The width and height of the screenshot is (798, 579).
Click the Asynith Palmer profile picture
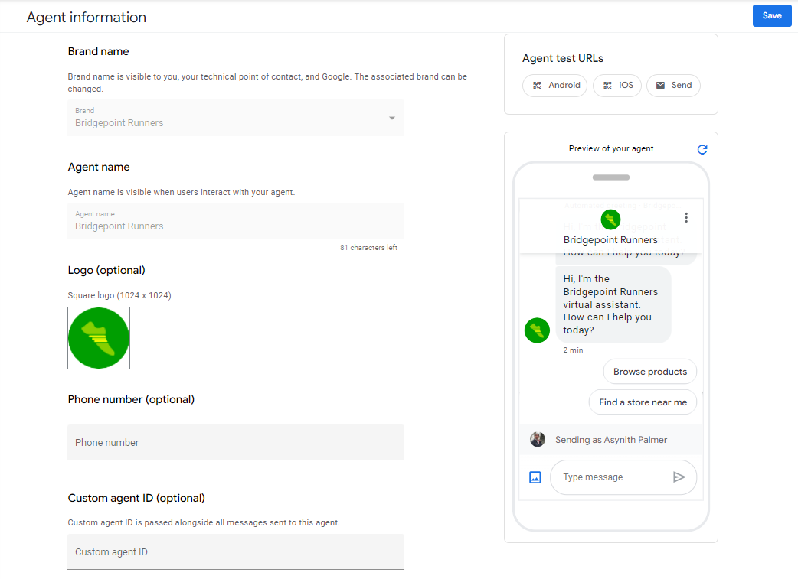click(538, 440)
